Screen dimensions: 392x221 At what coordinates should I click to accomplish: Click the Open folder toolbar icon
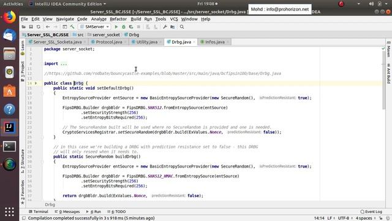coord(23,27)
